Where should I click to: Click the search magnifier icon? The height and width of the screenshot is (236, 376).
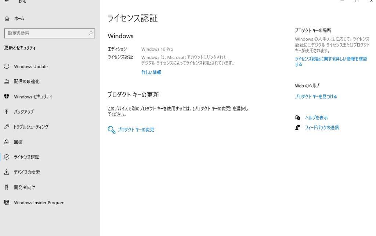pos(90,33)
